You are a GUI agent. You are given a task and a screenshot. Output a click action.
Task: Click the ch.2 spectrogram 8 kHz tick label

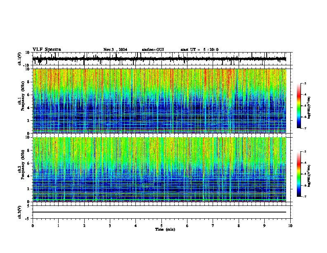[29, 150]
